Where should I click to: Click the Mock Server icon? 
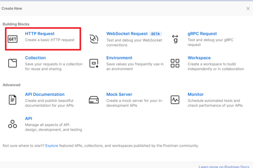click(x=94, y=100)
